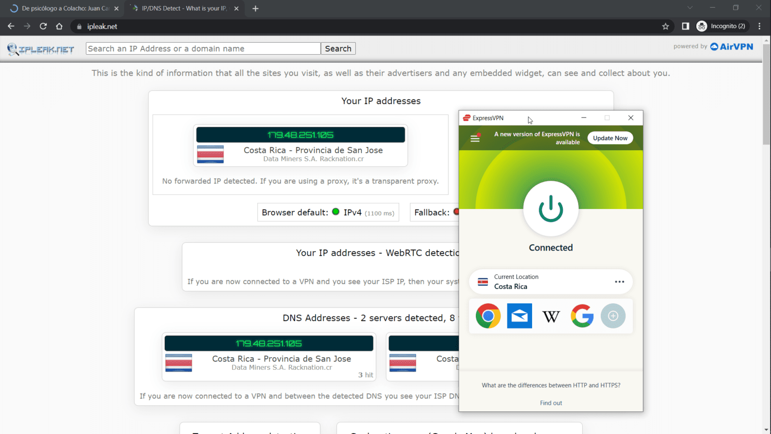Click the Find out link
771x434 pixels.
(x=551, y=403)
